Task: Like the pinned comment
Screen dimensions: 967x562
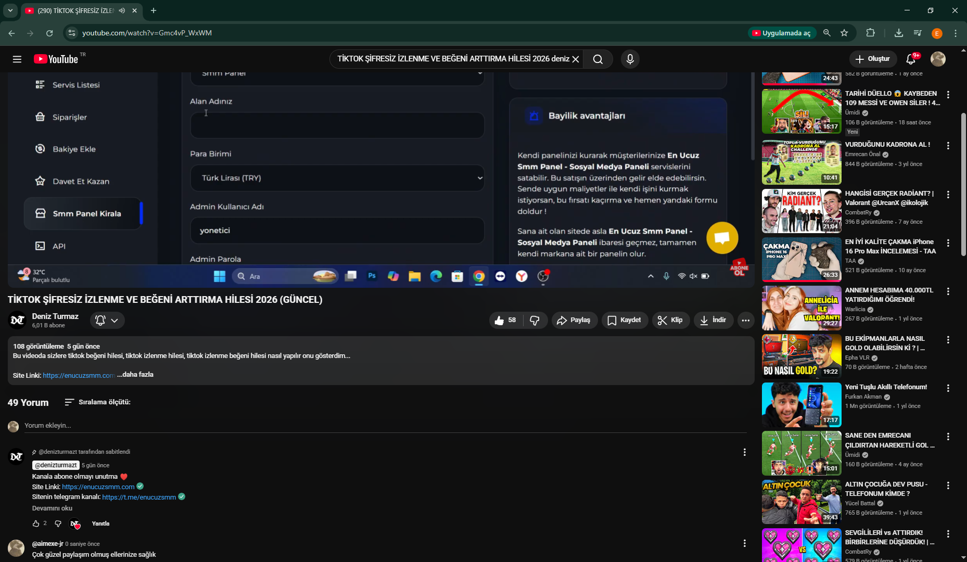Action: (36, 523)
